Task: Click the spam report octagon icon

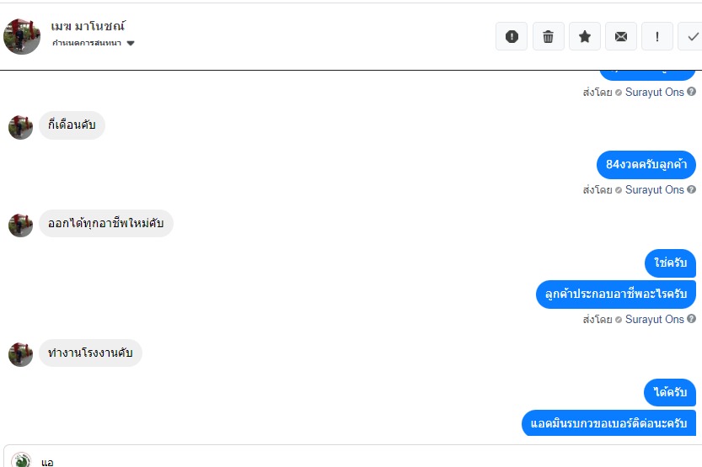Action: (512, 36)
